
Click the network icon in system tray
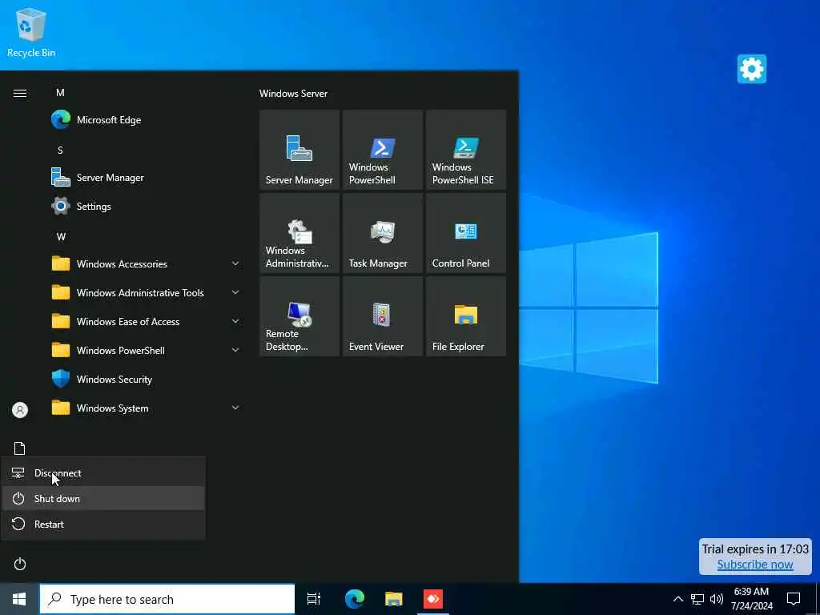[x=697, y=599]
